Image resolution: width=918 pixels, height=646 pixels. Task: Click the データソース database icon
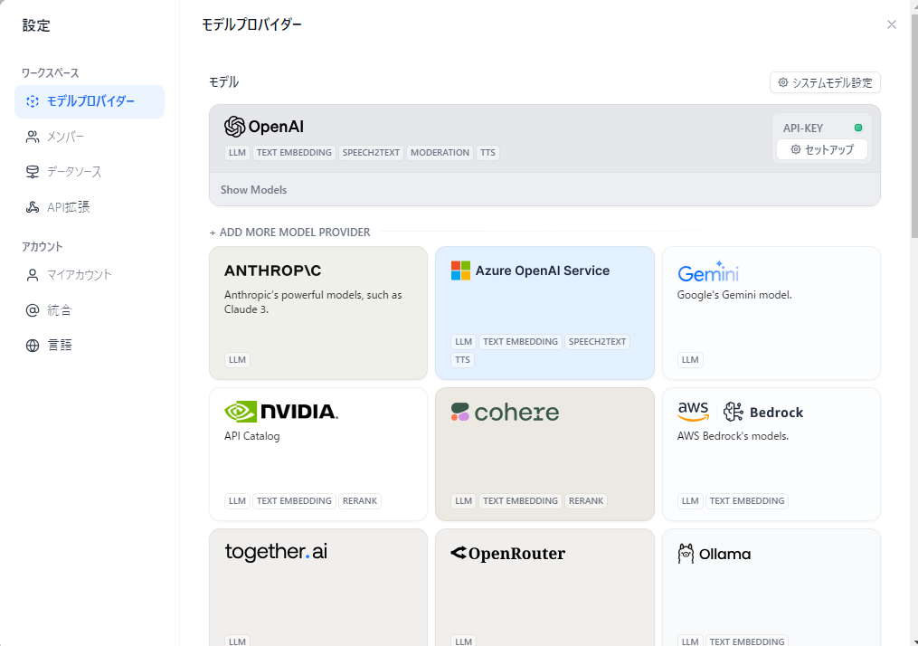click(33, 172)
